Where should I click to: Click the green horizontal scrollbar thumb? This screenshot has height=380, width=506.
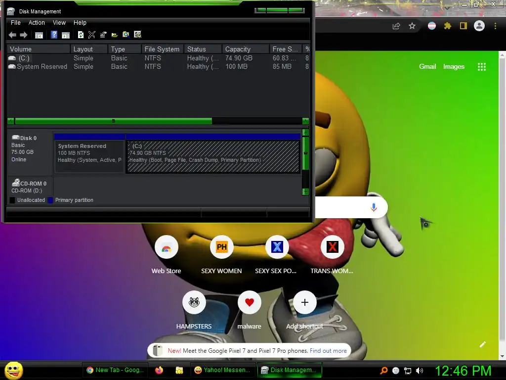click(113, 121)
